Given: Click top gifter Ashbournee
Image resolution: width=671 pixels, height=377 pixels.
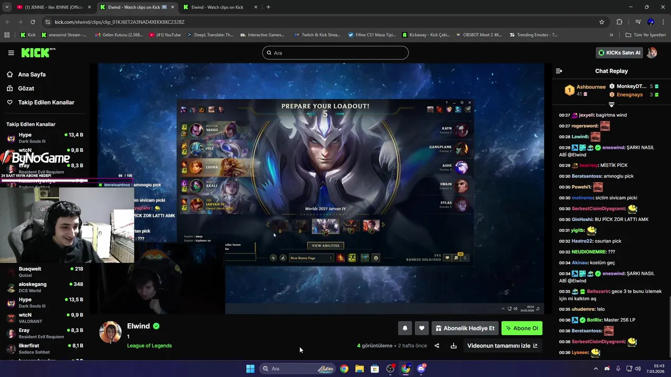Looking at the screenshot, I should coord(591,87).
